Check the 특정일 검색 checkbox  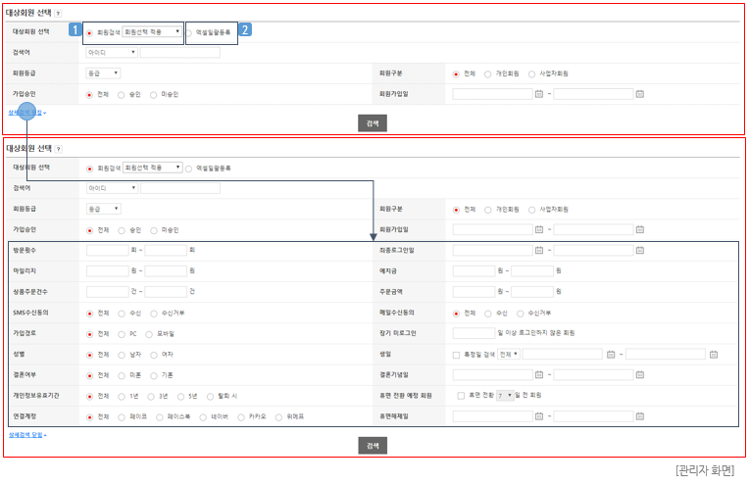point(457,354)
